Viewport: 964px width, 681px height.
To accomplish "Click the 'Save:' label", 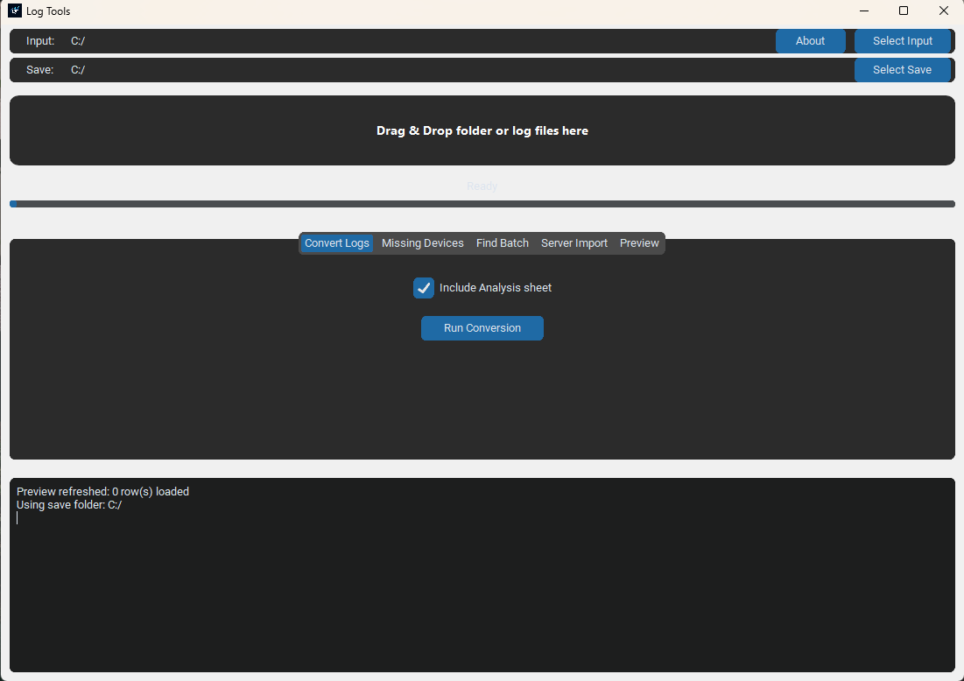I will tap(40, 70).
